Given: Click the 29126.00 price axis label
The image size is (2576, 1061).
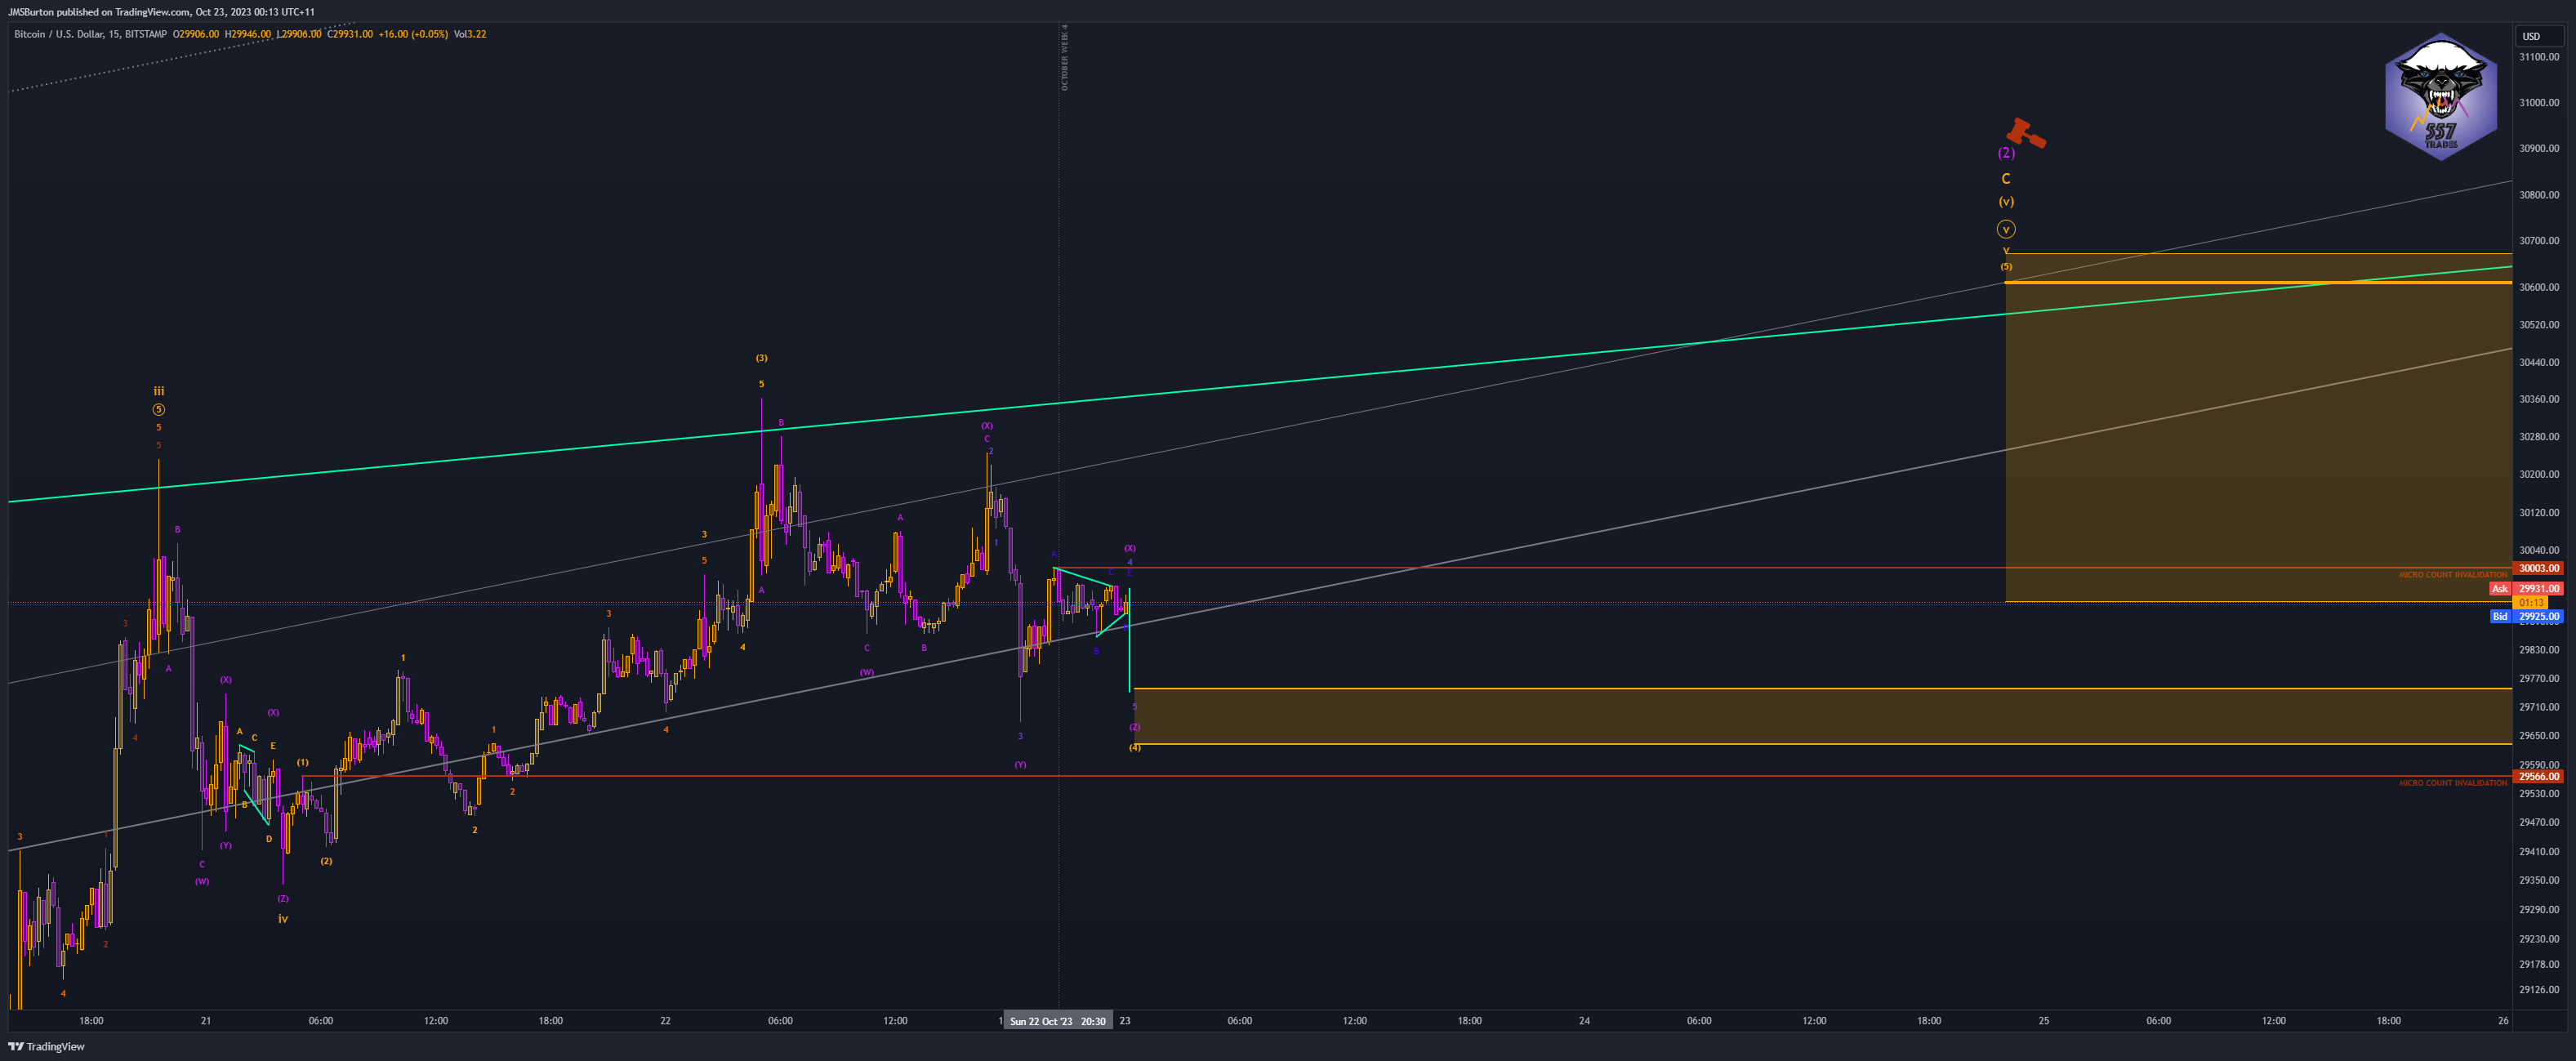Looking at the screenshot, I should 2539,990.
